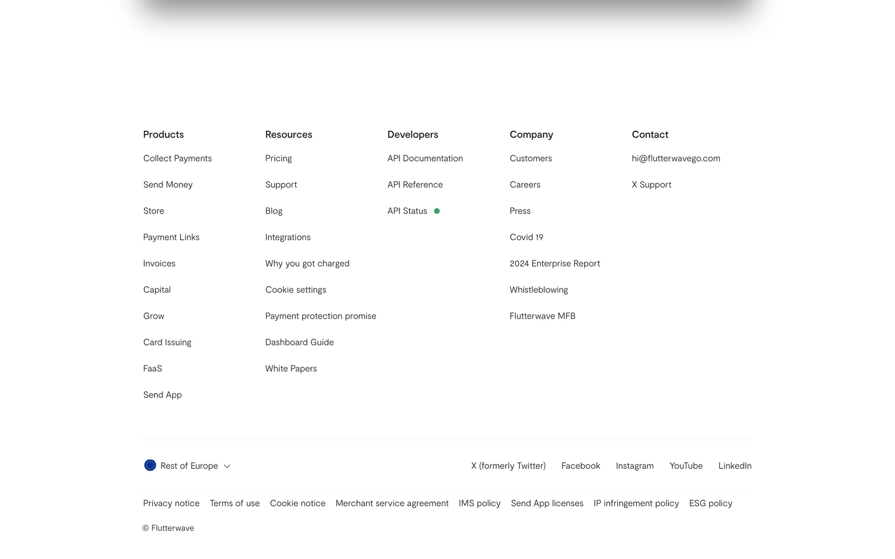Visit the Press page
The width and height of the screenshot is (895, 559).
pos(520,211)
